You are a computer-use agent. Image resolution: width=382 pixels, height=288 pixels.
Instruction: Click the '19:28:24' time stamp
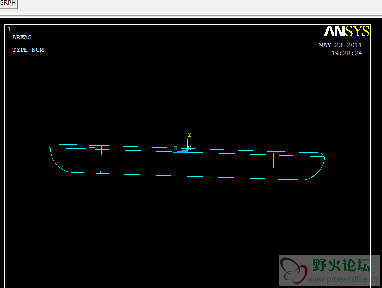coord(346,53)
